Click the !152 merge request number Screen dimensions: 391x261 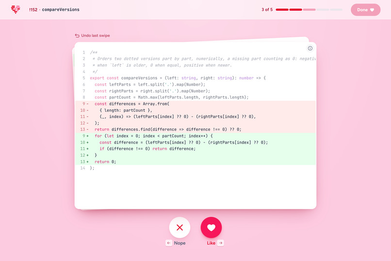click(x=33, y=10)
